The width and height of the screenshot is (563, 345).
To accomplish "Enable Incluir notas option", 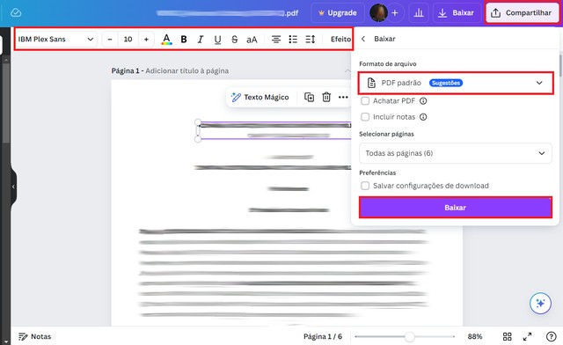I will point(365,117).
